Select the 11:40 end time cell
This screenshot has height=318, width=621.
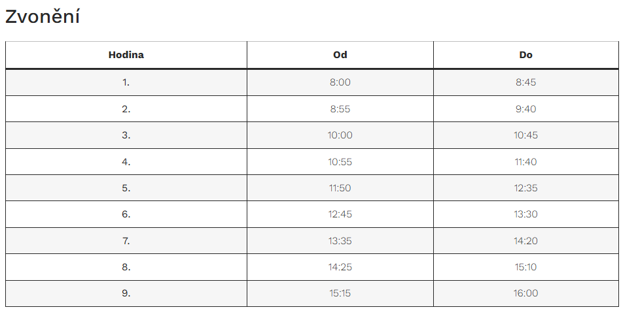526,161
